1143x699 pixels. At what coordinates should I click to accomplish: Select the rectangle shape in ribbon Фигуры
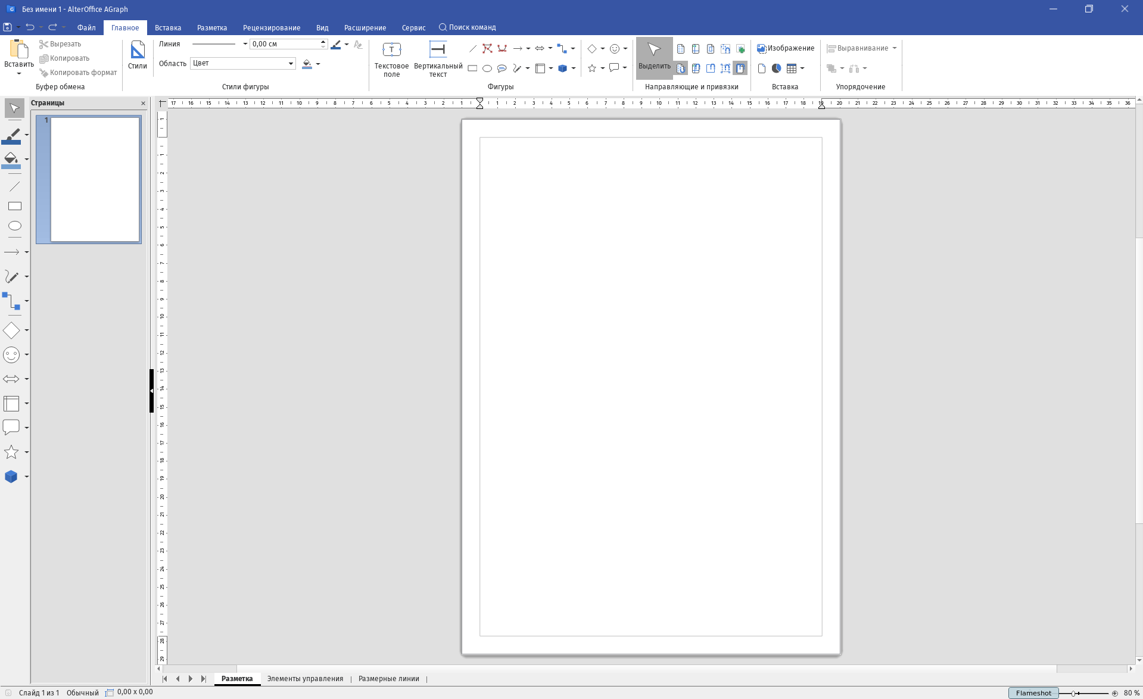472,68
